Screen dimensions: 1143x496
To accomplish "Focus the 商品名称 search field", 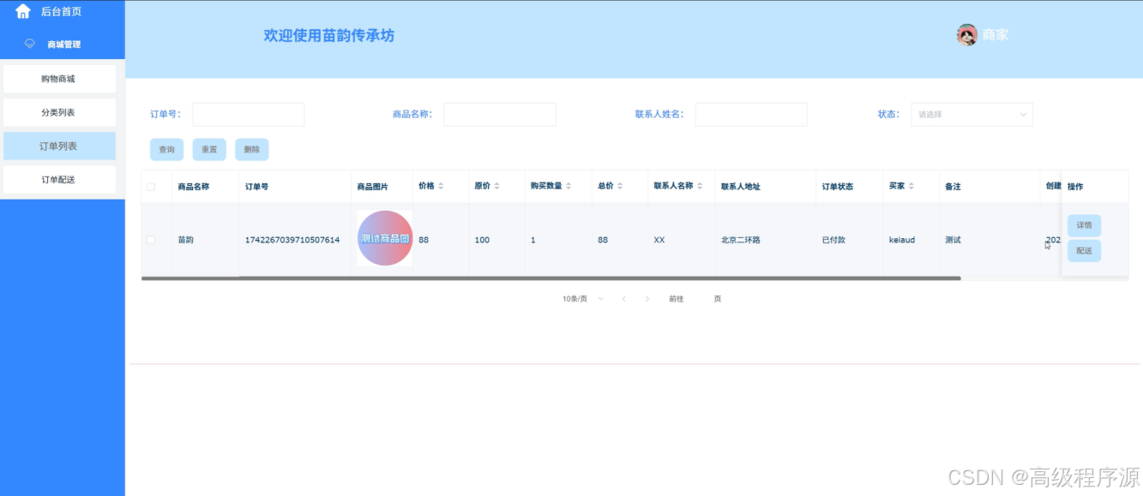I will [500, 114].
